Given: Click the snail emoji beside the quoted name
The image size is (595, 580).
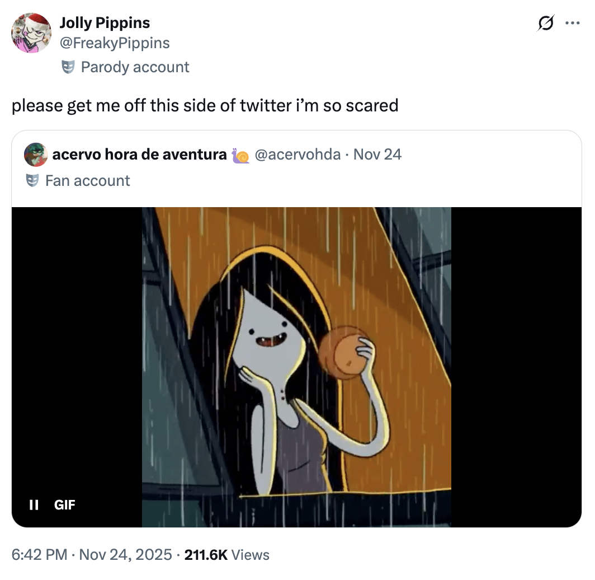Looking at the screenshot, I should point(239,155).
